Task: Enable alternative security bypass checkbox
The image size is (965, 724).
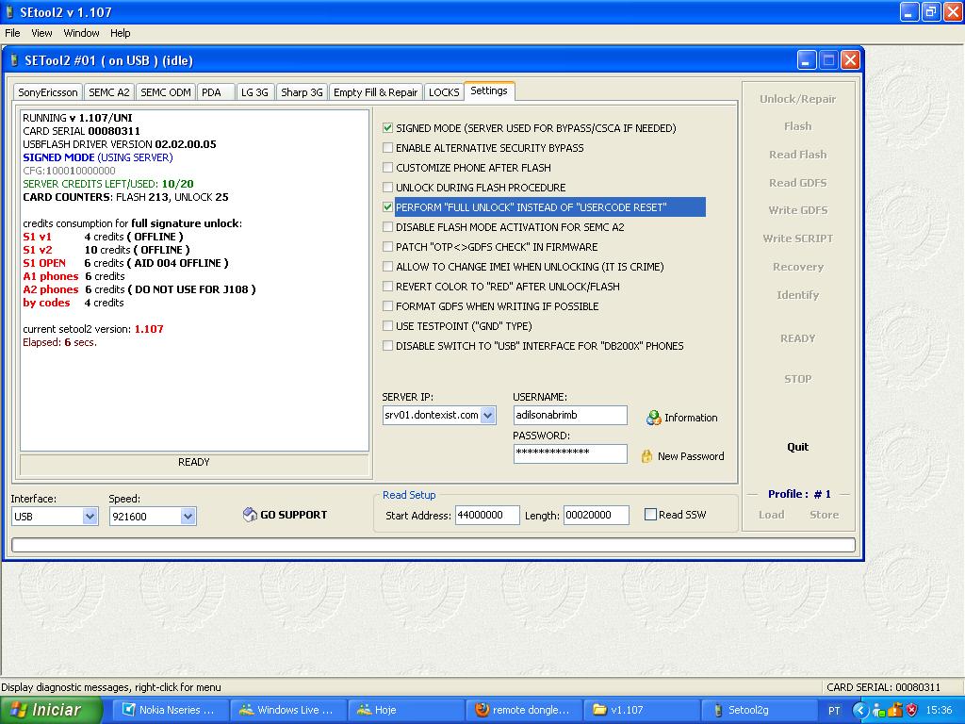Action: (x=387, y=148)
